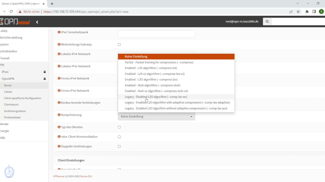The height and width of the screenshot is (182, 325).
Task: Open a new browser tab
Action: (x=52, y=4)
